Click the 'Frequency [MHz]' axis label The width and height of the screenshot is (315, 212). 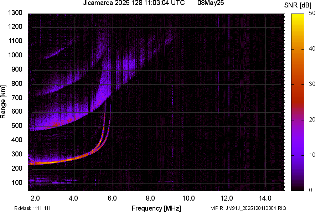(x=156, y=208)
